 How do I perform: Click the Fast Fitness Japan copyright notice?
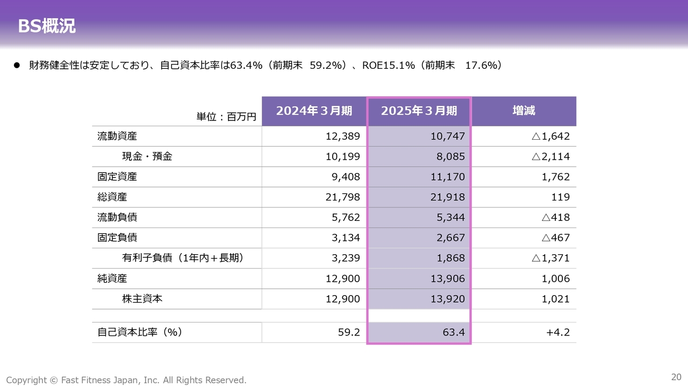tap(126, 380)
